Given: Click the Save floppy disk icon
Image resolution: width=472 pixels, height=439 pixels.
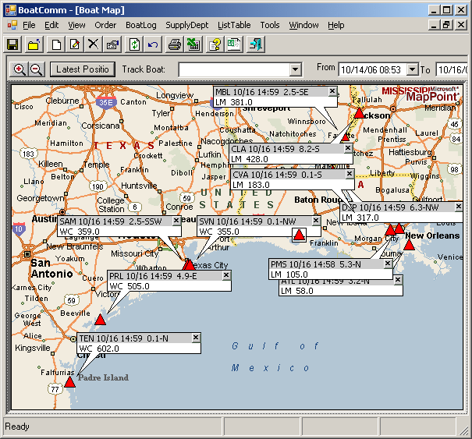Looking at the screenshot, I should 12,44.
